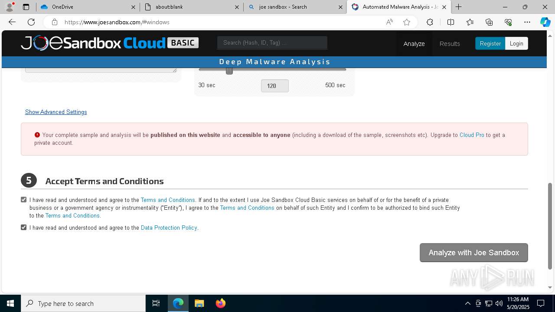The width and height of the screenshot is (555, 312).
Task: Open the Extensions menu
Action: pyautogui.click(x=430, y=22)
